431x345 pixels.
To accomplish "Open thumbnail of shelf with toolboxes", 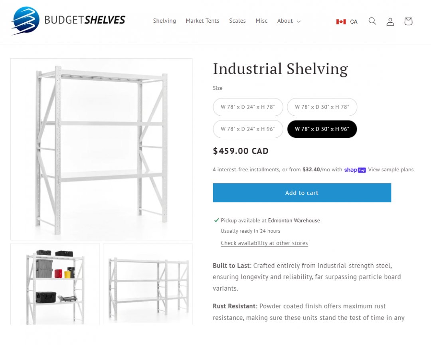I will [55, 284].
